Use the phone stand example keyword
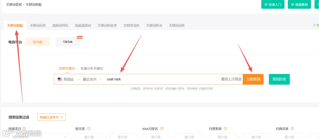The height and width of the screenshot is (139, 319). point(153,88)
